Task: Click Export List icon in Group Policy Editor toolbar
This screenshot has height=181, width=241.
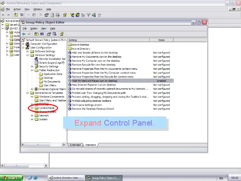Action: point(55,34)
